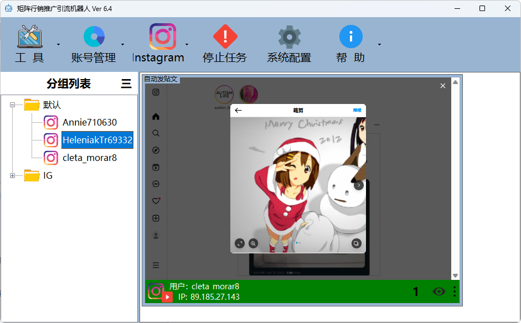
Task: Open Instagram notifications heart icon
Action: pyautogui.click(x=156, y=201)
